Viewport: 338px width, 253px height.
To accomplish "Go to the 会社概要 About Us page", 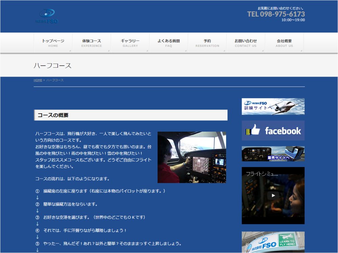I will click(x=284, y=43).
